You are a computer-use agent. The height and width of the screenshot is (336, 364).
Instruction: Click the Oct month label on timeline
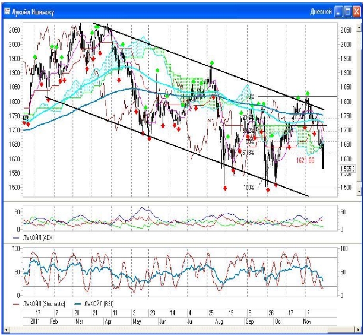(278, 321)
